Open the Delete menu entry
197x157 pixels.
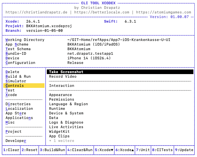[12, 72]
